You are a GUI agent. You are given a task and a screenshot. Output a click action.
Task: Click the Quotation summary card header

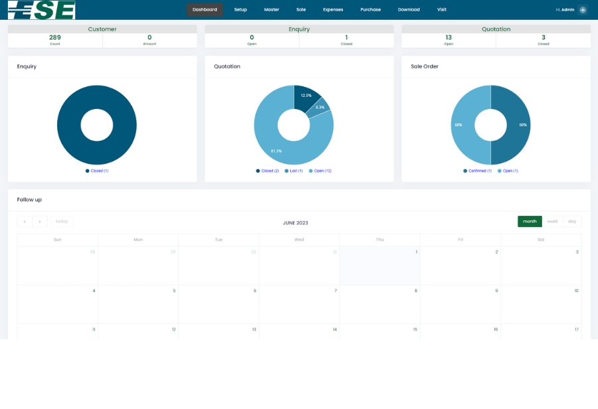pyautogui.click(x=496, y=29)
